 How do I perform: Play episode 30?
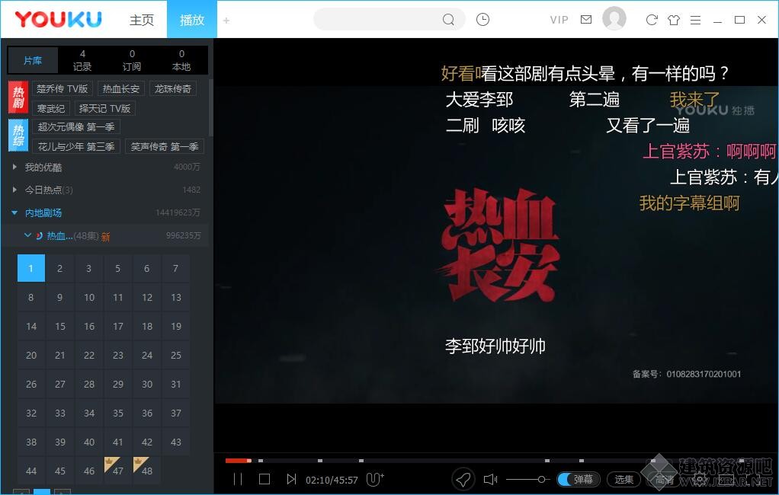click(x=147, y=384)
